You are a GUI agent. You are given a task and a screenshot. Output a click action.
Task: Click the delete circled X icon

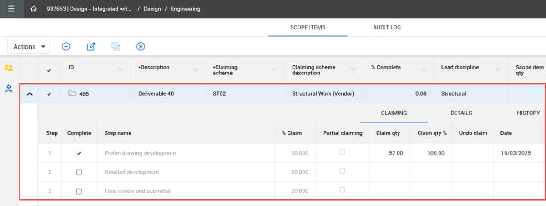point(141,46)
